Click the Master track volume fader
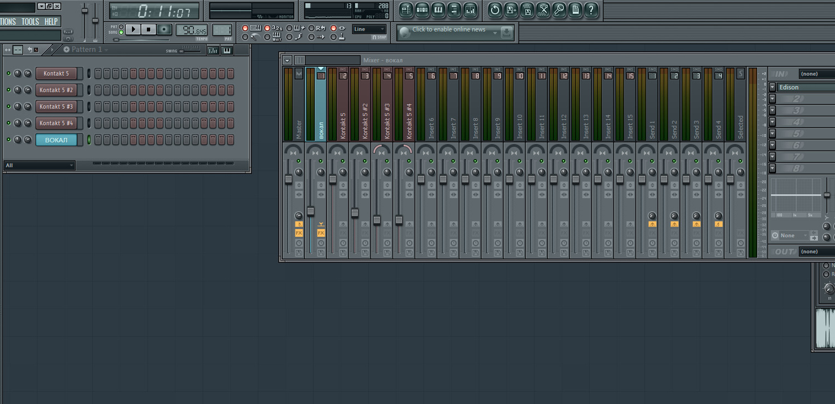The height and width of the screenshot is (404, 835). click(x=288, y=179)
